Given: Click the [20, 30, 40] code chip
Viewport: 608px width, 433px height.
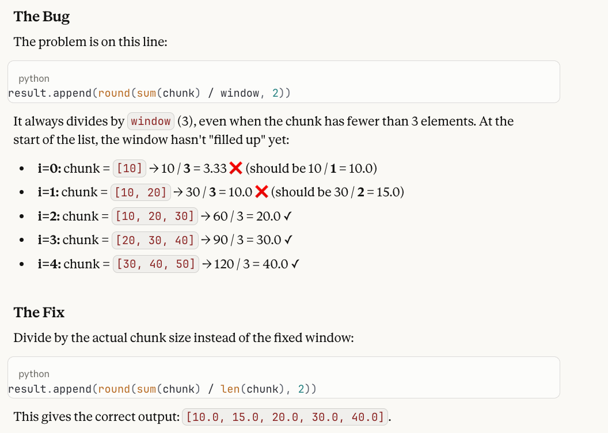Looking at the screenshot, I should point(155,240).
